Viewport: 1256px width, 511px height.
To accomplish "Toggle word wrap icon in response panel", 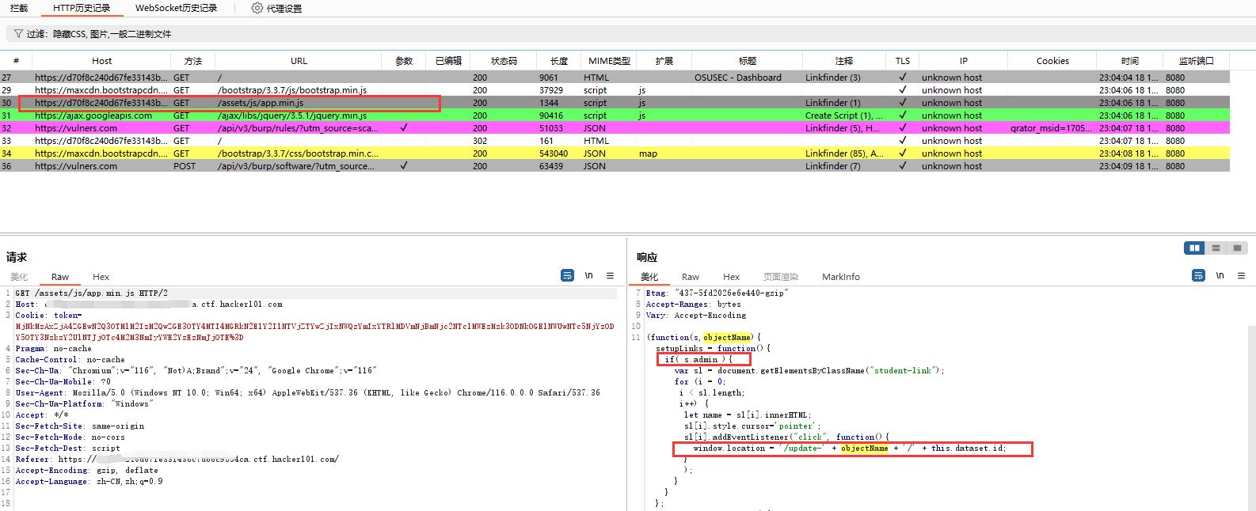I will point(1198,275).
